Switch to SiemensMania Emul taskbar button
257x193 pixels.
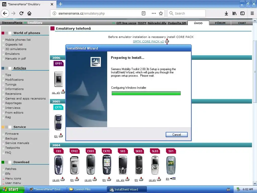pos(47,189)
